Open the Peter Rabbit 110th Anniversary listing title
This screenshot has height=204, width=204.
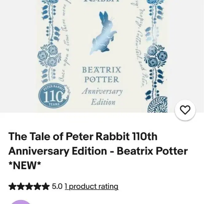(x=98, y=151)
